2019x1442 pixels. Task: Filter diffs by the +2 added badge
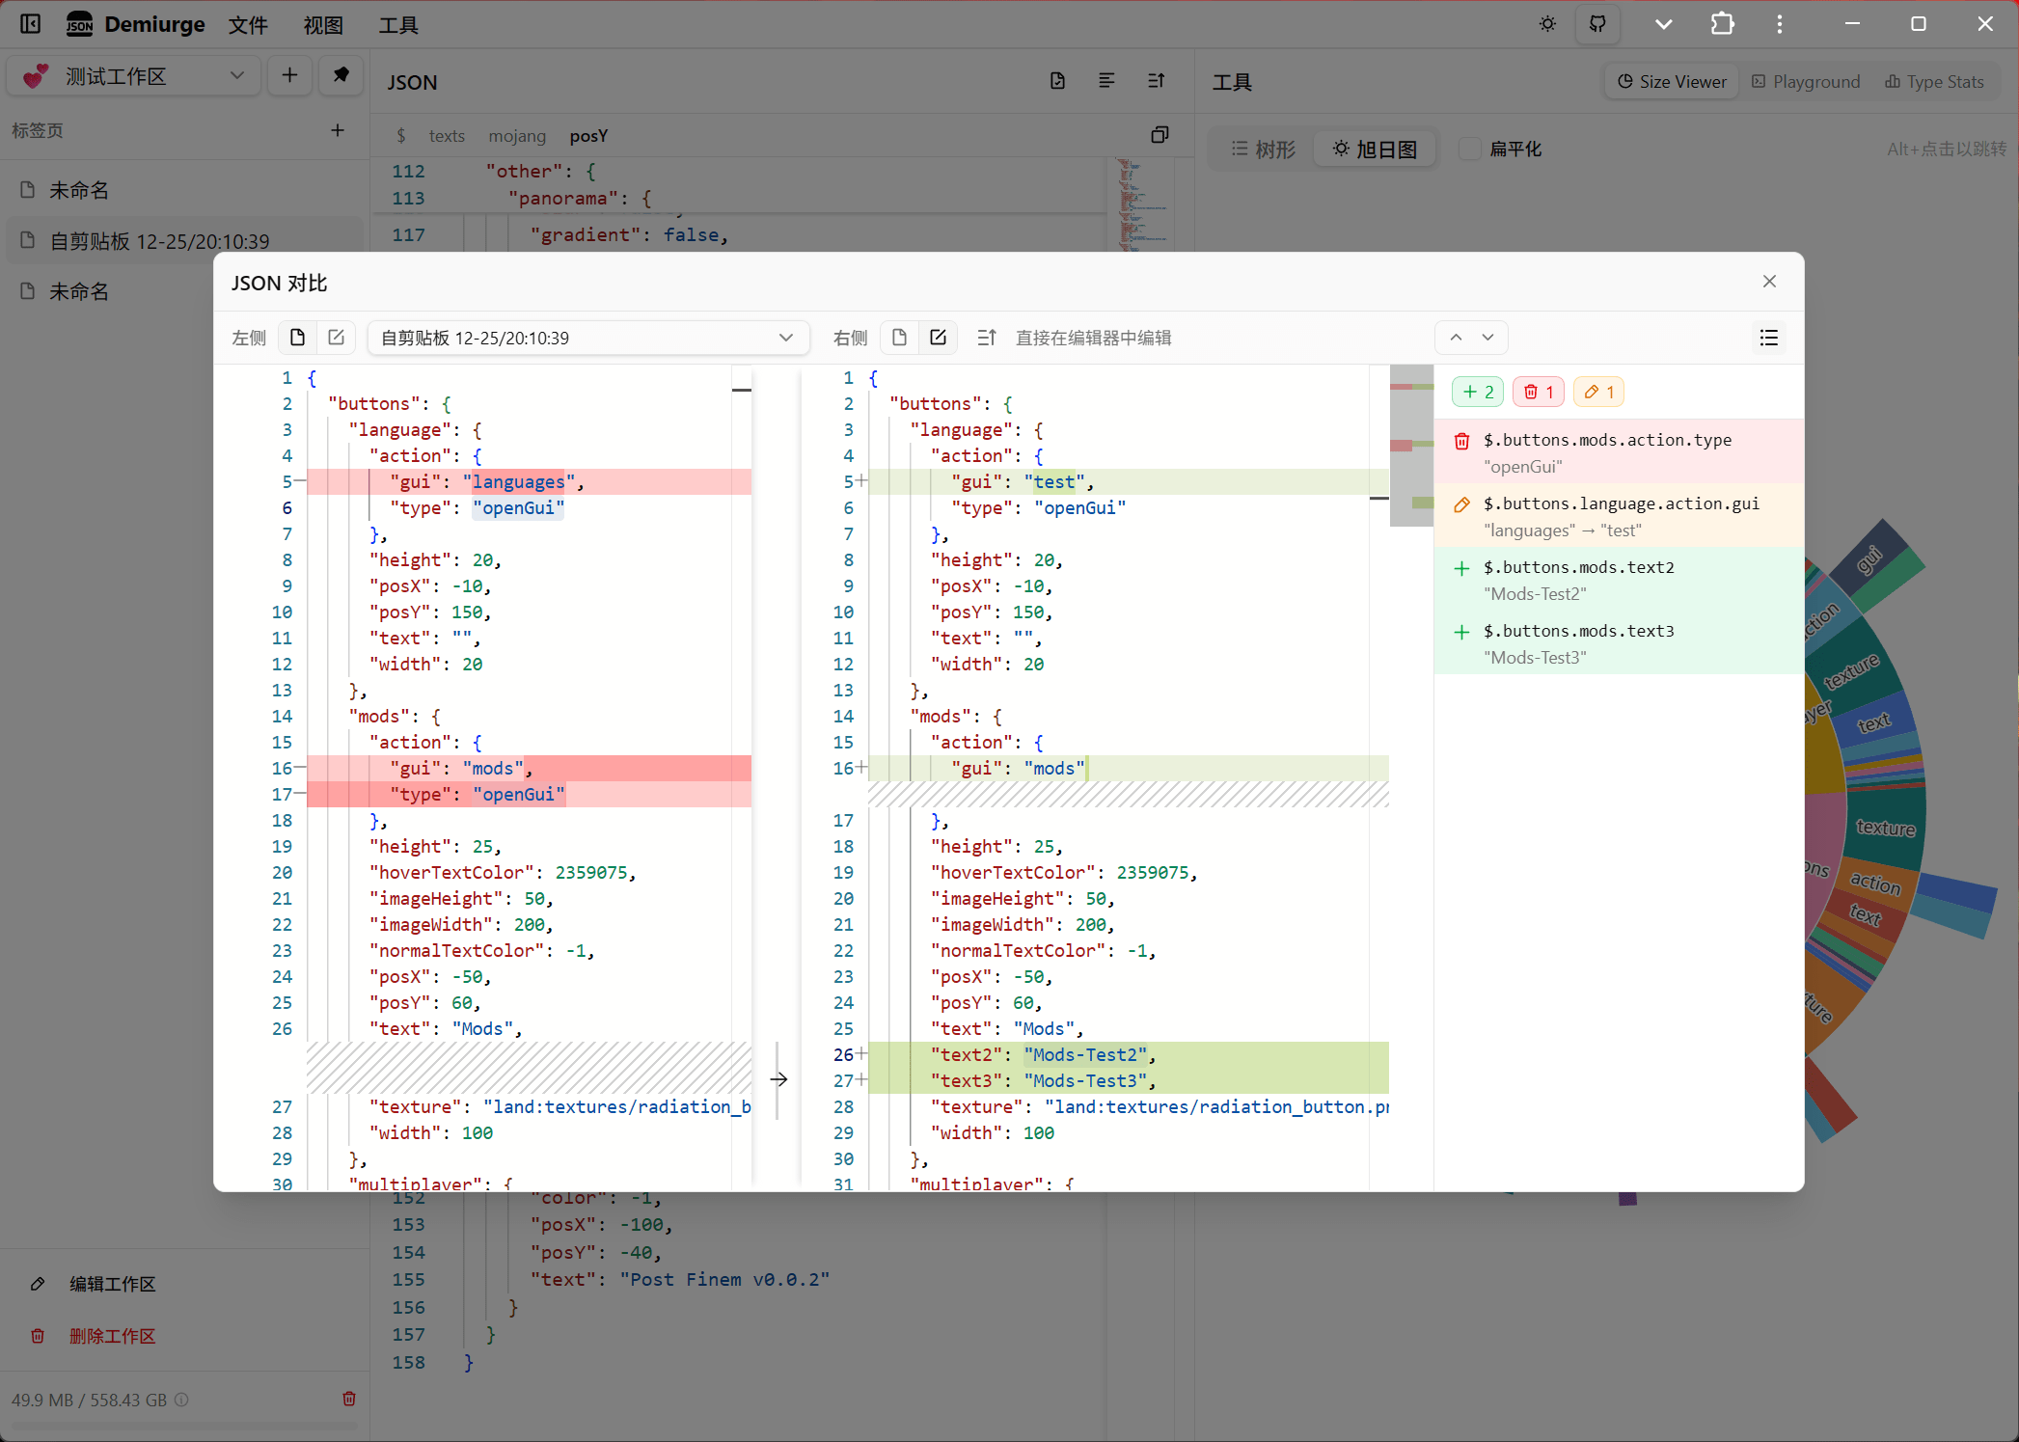[1478, 392]
